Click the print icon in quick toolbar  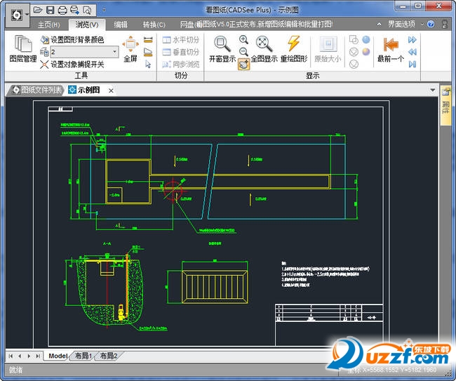(62, 11)
